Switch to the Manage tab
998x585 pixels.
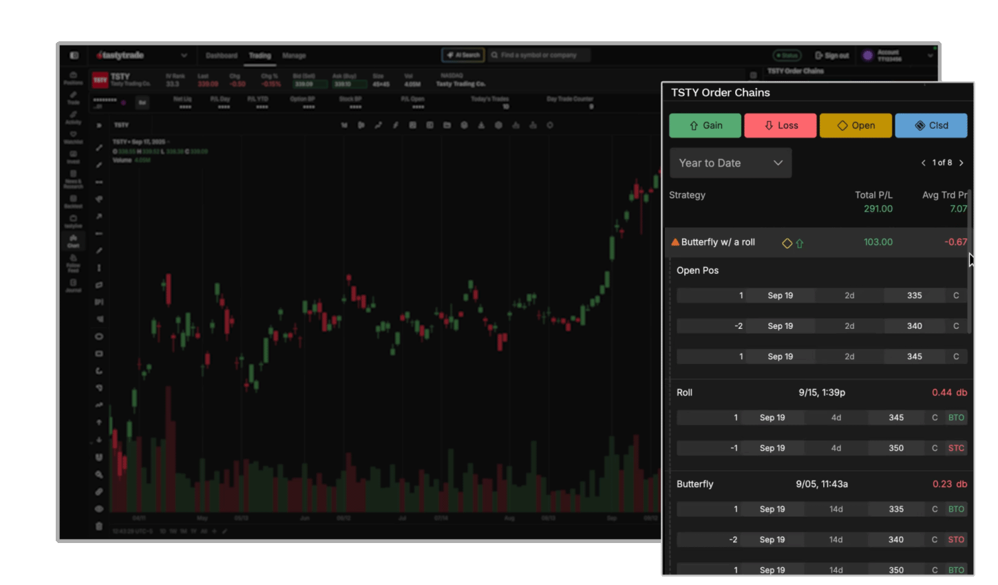294,55
